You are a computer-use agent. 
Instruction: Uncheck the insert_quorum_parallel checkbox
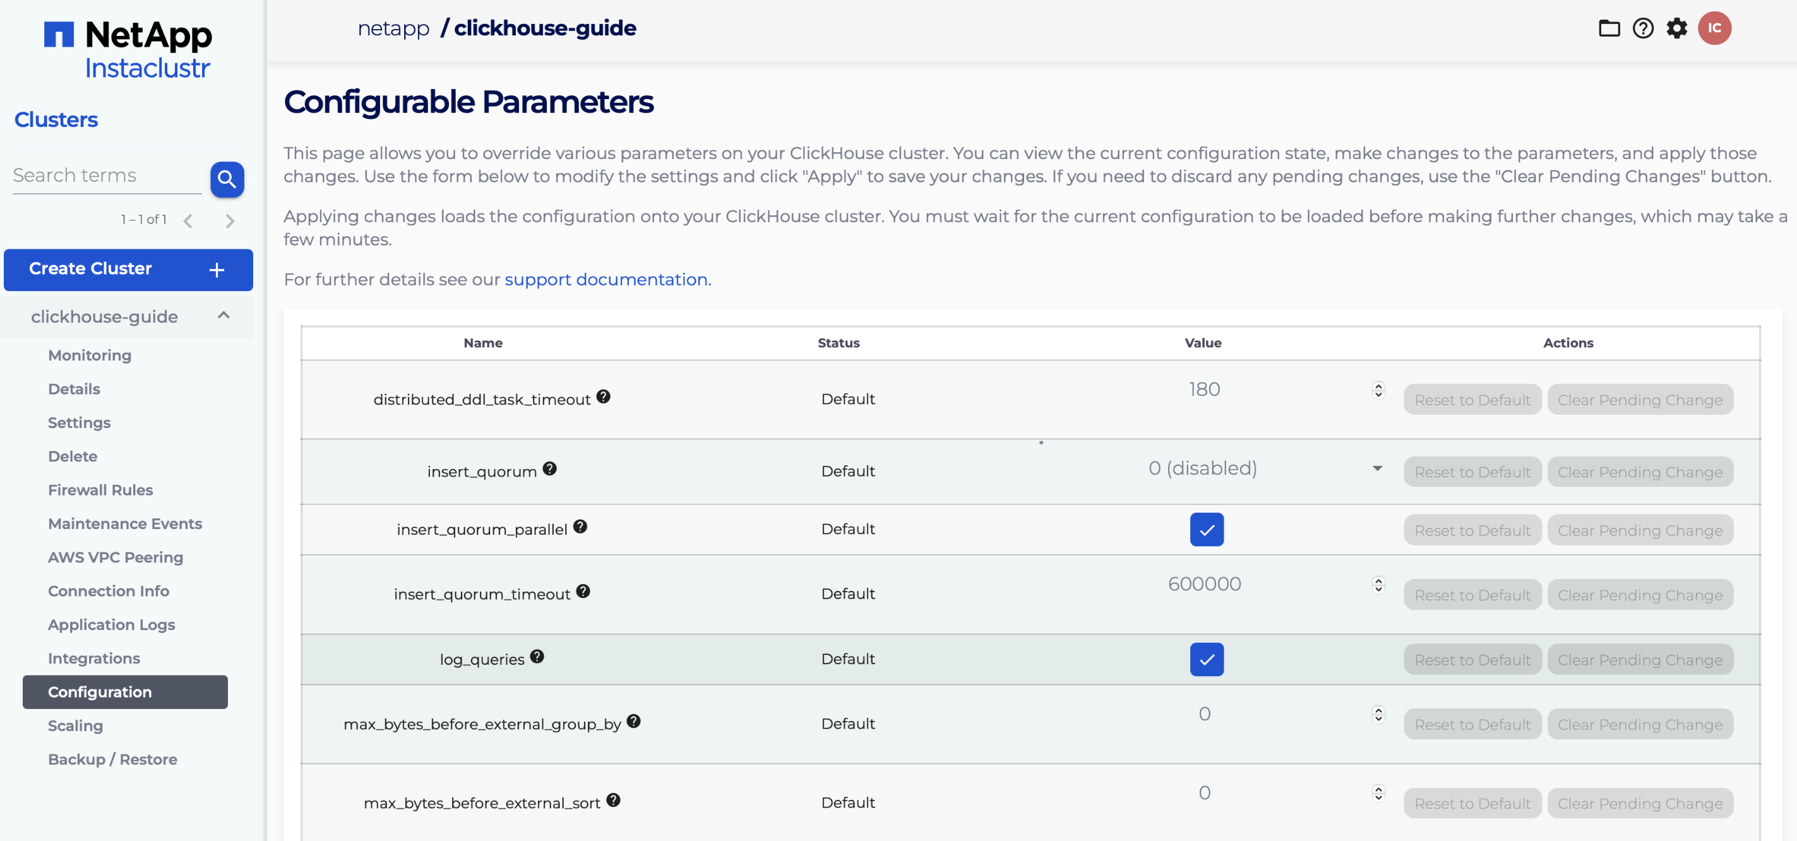pyautogui.click(x=1206, y=529)
